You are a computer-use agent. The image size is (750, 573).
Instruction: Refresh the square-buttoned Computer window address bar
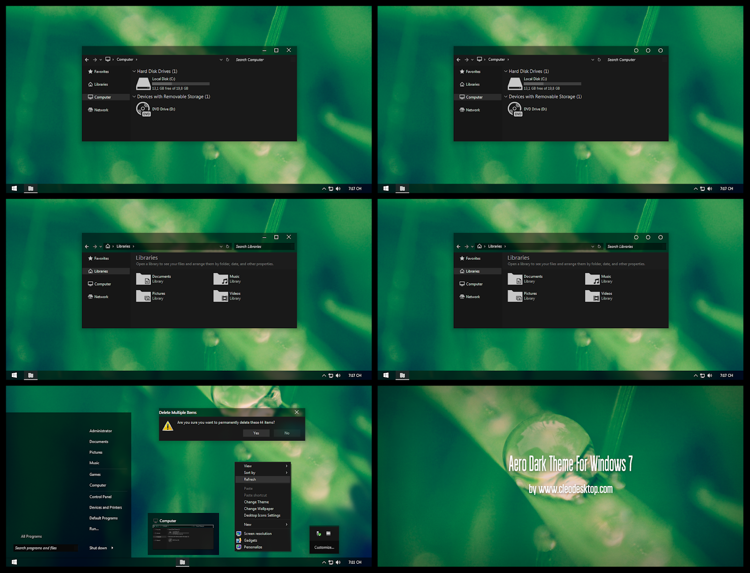228,60
